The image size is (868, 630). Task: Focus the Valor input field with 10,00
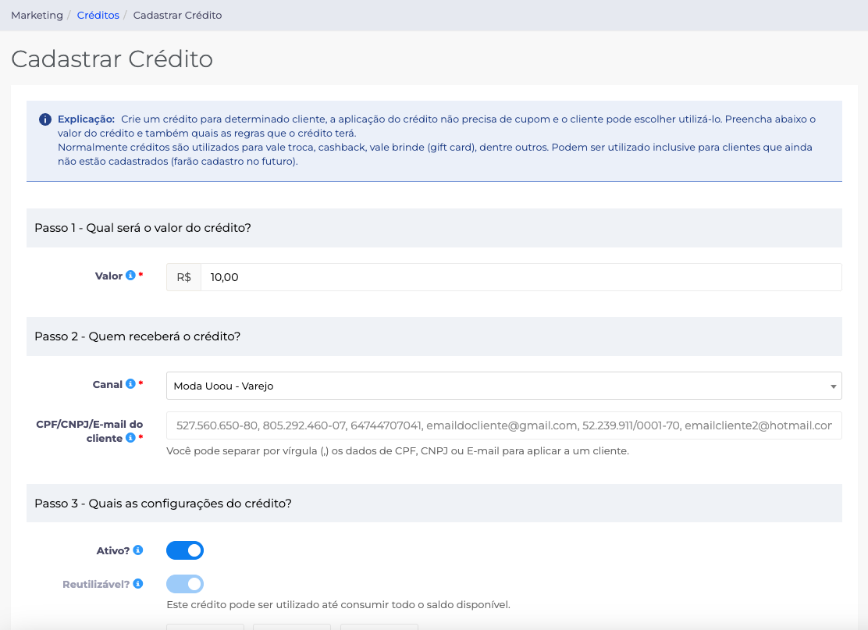(521, 277)
